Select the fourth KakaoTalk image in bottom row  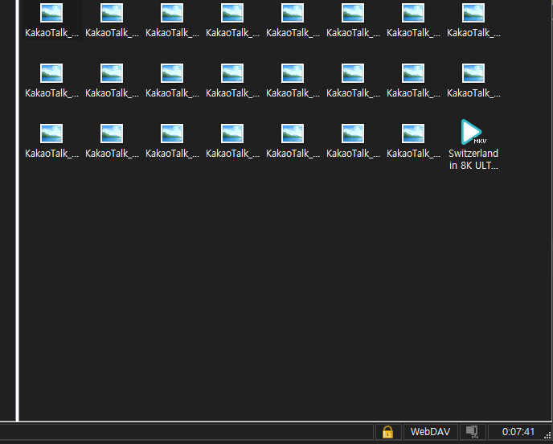232,134
